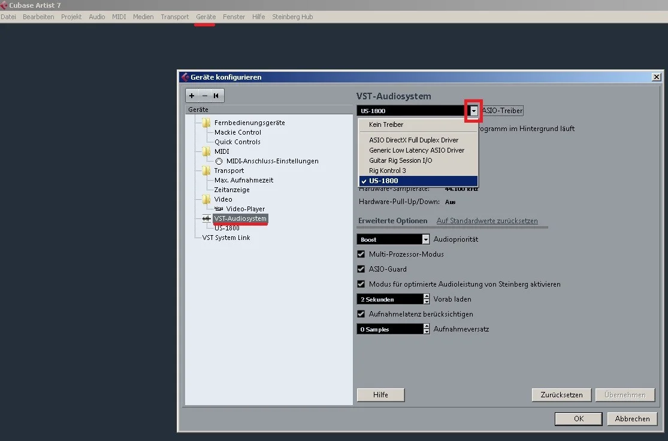Click the reset-to-first arrow icon in toolbar
668x441 pixels.
click(x=216, y=96)
